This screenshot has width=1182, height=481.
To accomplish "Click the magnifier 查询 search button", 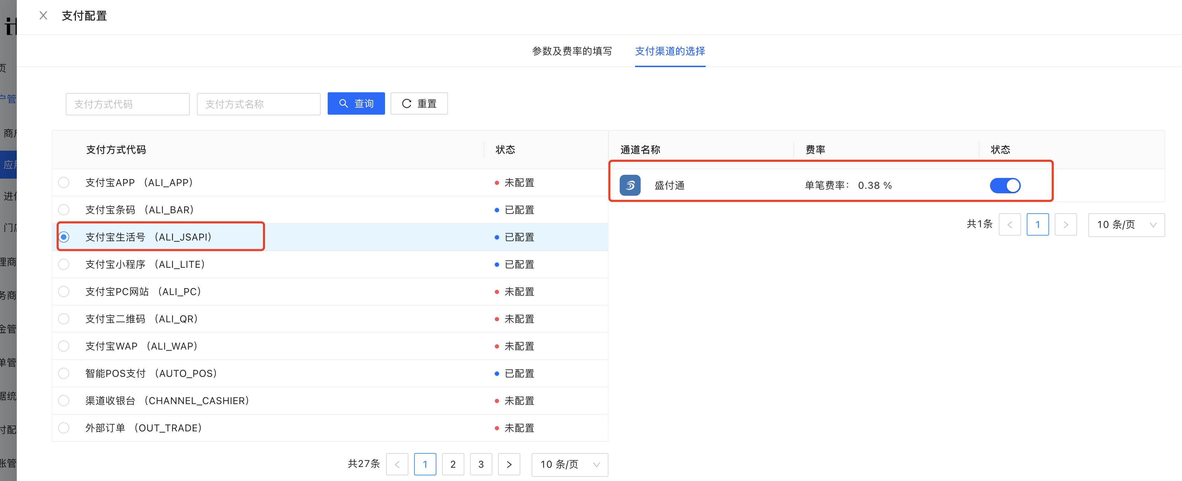I will pyautogui.click(x=356, y=103).
